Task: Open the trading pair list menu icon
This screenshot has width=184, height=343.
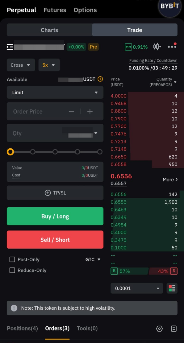Action: coord(10,47)
